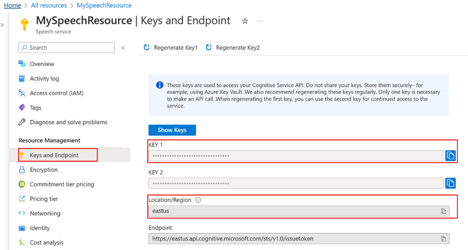Copy KEY 1 to clipboard
Screen dimensions: 468x250
coord(450,155)
